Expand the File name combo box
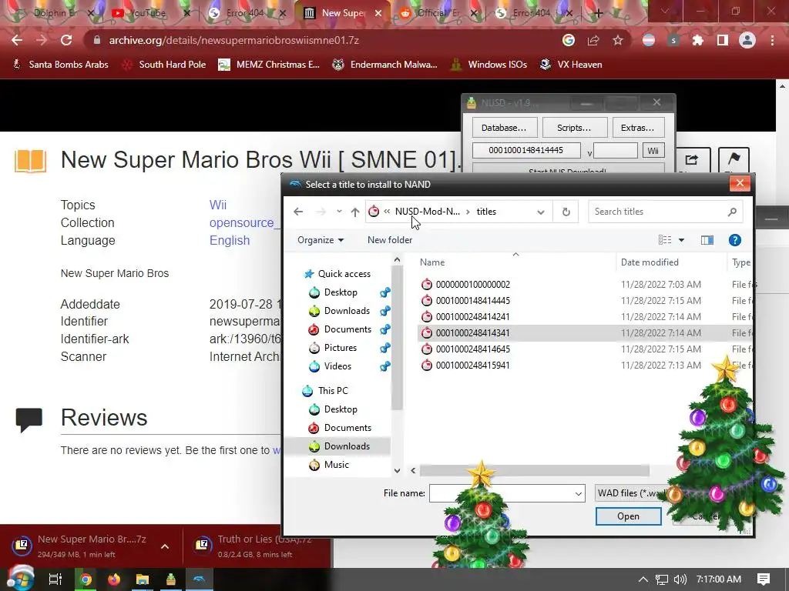Image resolution: width=789 pixels, height=591 pixels. (578, 493)
